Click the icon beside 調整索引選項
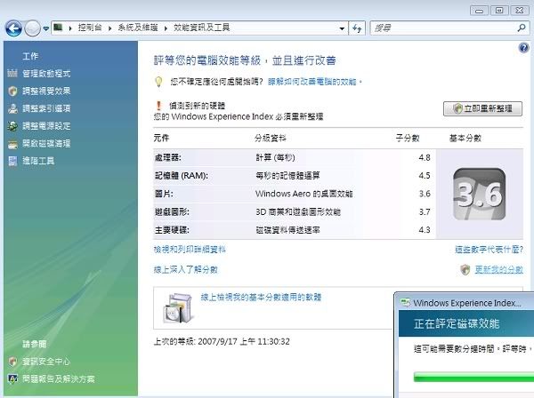 point(12,108)
